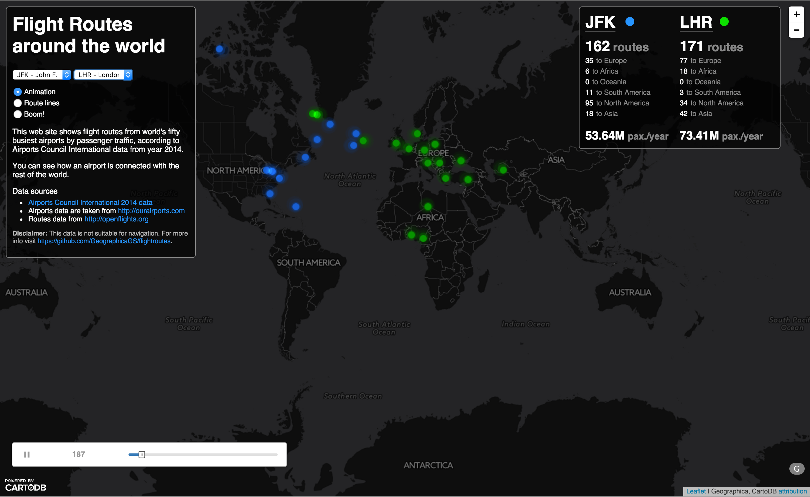810x497 pixels.
Task: Select the Animation radio option
Action: (x=18, y=92)
